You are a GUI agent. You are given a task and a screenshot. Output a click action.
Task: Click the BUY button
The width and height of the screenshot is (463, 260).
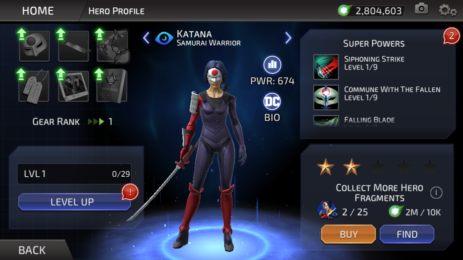(x=348, y=234)
